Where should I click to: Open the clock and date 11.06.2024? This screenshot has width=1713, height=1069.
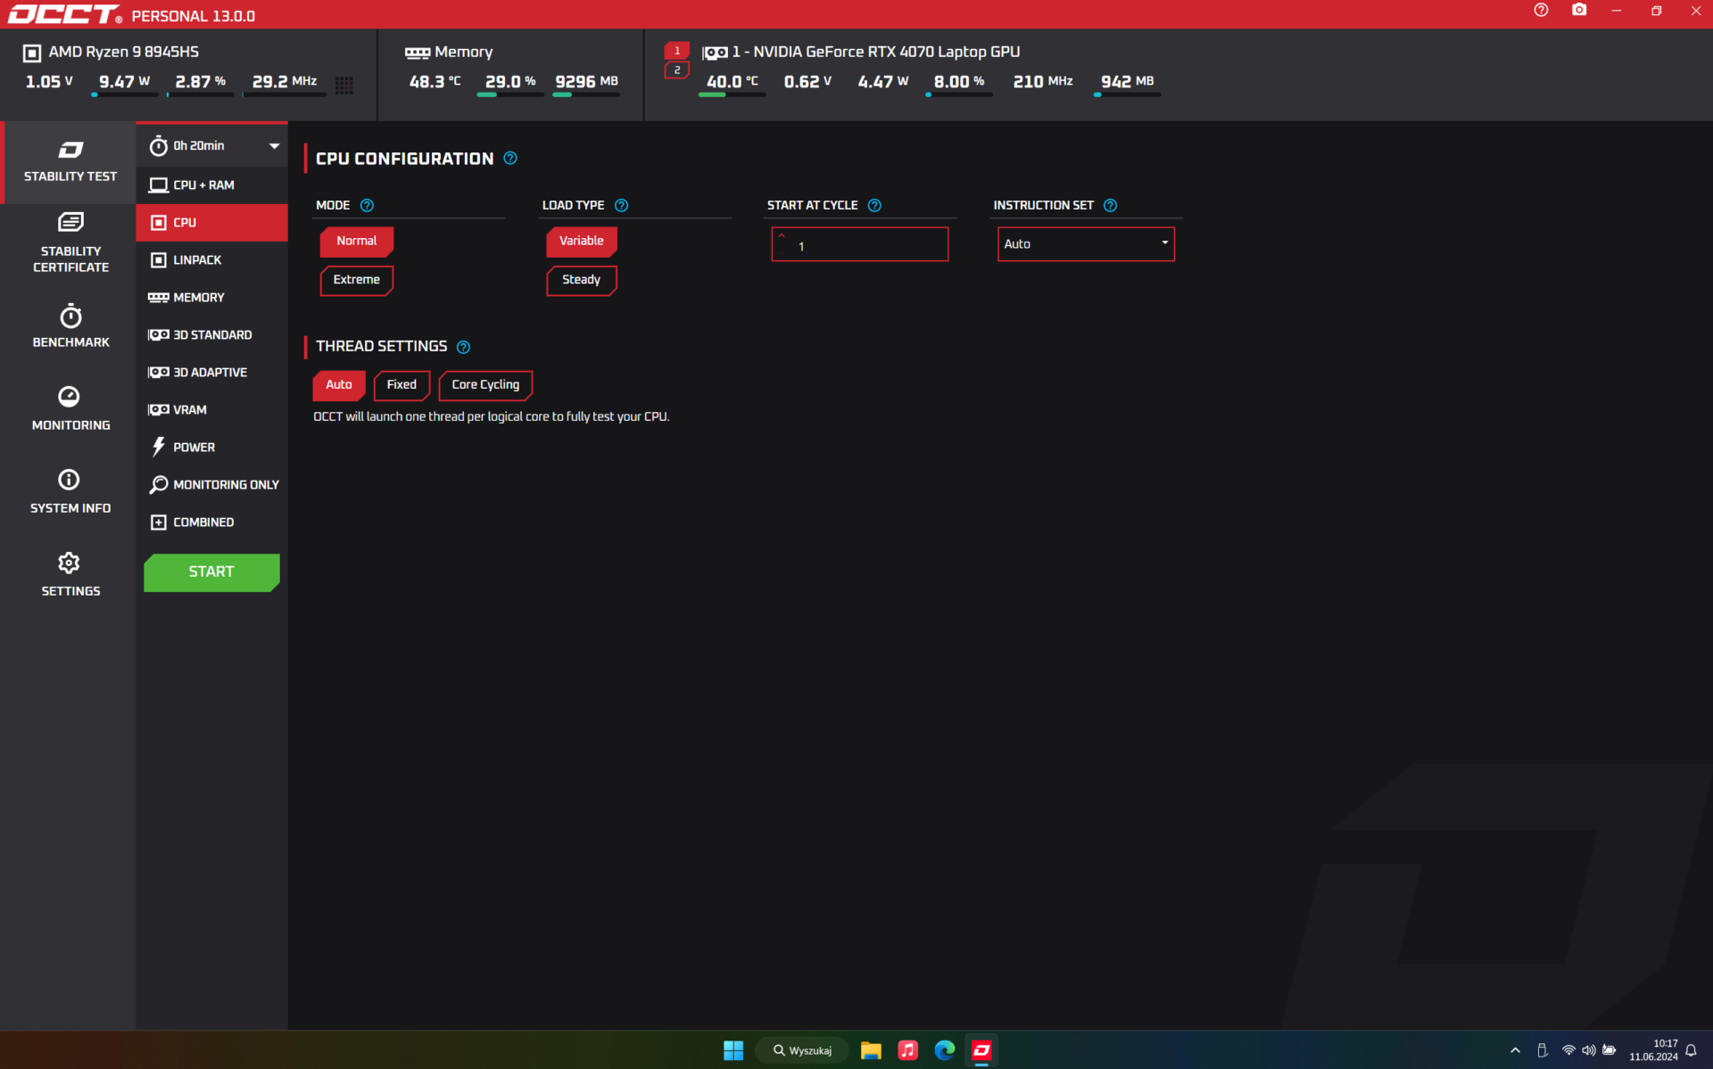1653,1050
